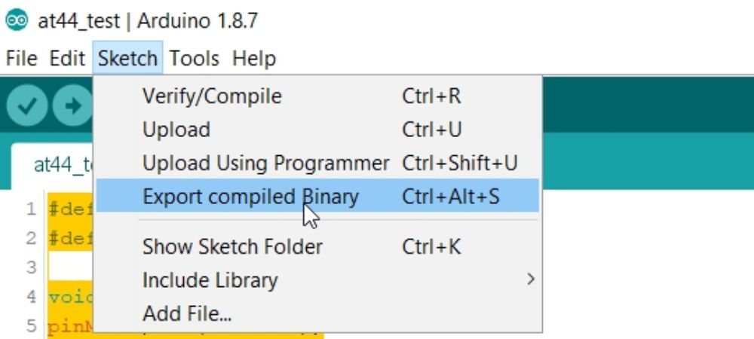Click the empty line 3 in editor
The image size is (754, 339).
(71, 267)
